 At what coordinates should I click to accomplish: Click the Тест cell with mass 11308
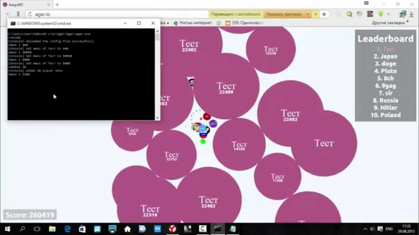278,177
